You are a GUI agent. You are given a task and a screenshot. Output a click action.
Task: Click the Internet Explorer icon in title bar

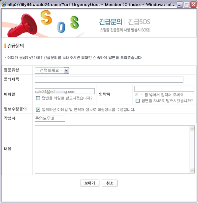[x=4, y=5]
